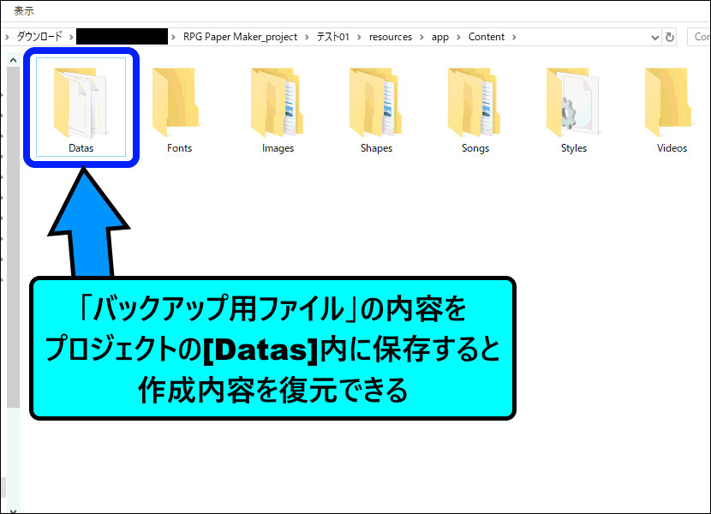Expand the chevron after Content breadcrumb
The width and height of the screenshot is (711, 514).
point(512,37)
